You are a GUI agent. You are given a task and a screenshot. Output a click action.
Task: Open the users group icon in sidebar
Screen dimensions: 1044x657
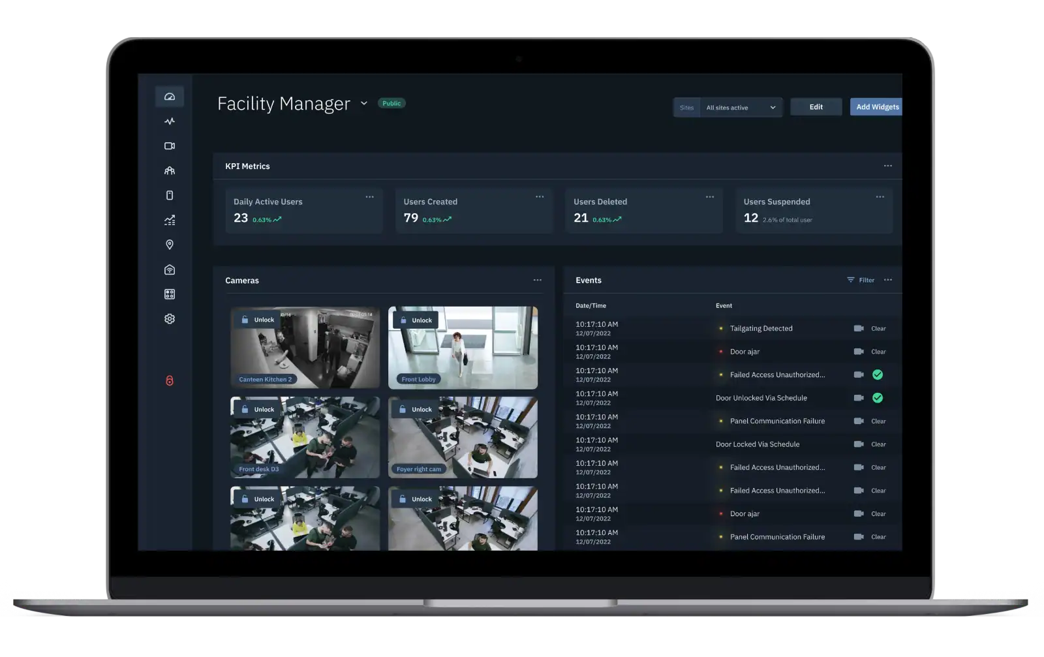(170, 171)
